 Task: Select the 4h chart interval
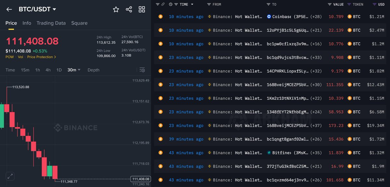point(48,70)
